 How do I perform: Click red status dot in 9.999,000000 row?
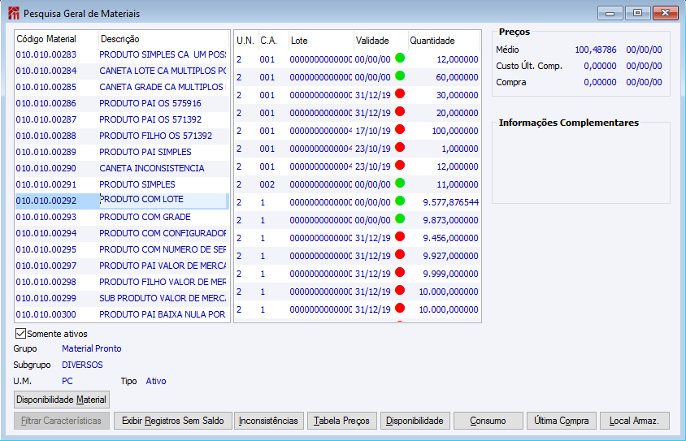click(400, 272)
